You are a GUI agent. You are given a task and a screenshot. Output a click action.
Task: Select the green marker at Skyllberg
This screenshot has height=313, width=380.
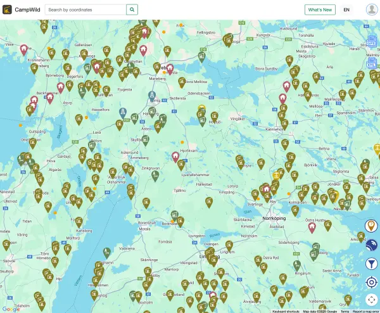point(146,140)
